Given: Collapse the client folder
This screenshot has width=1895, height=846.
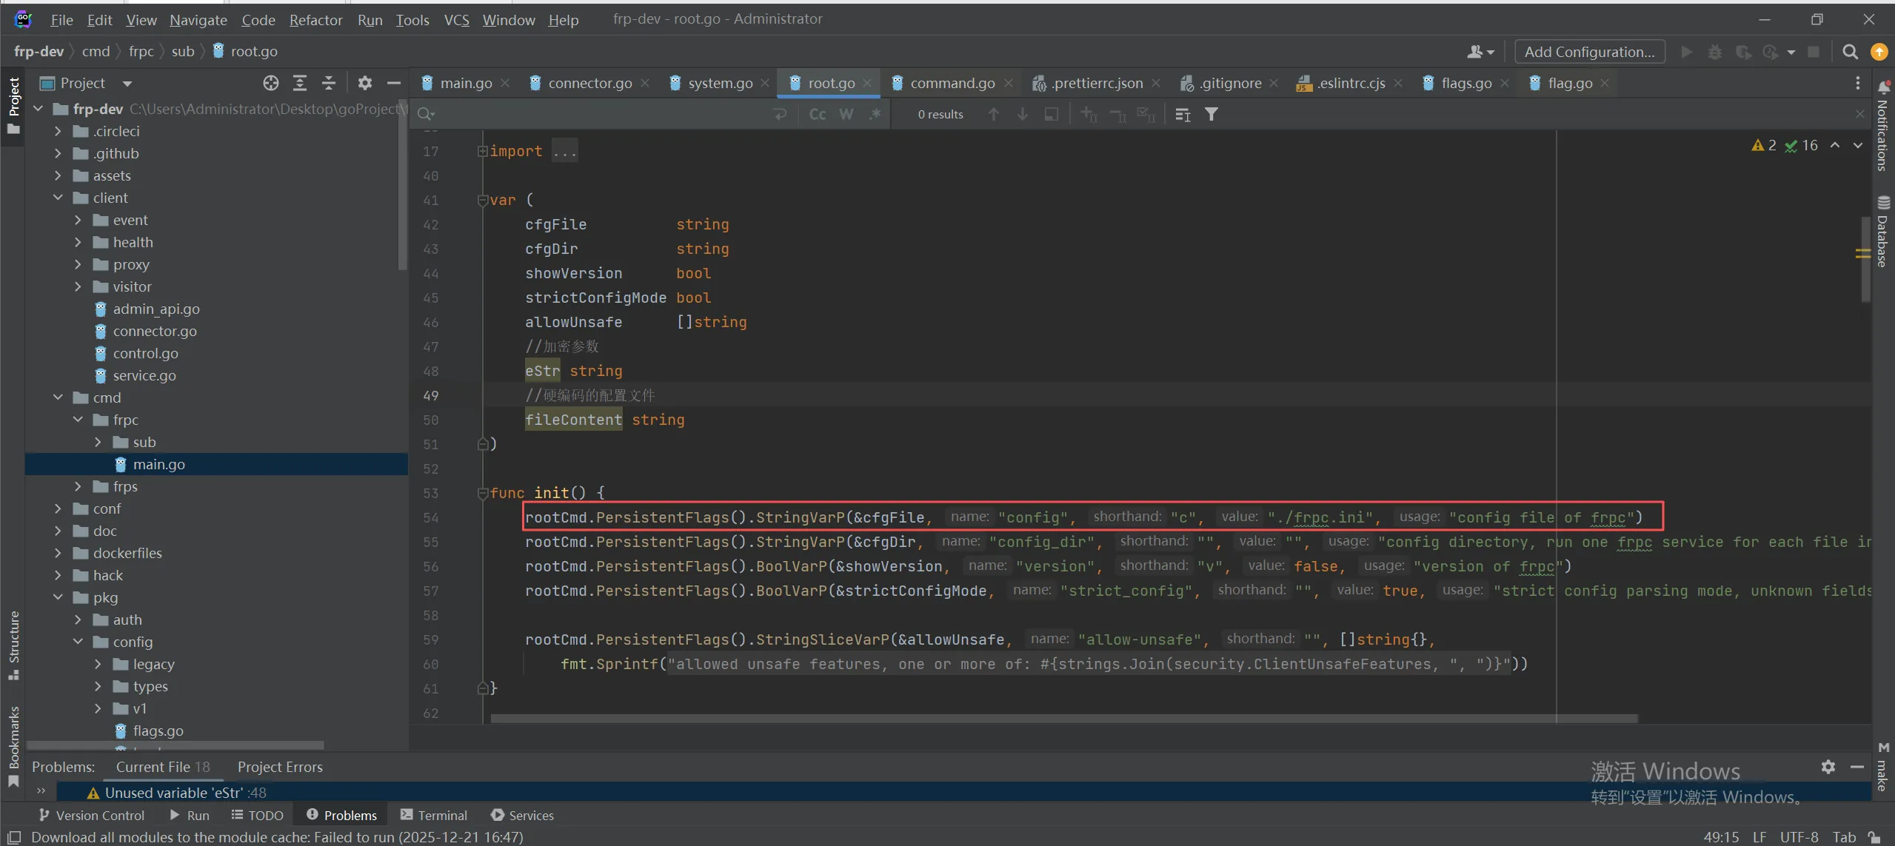Looking at the screenshot, I should pyautogui.click(x=58, y=198).
